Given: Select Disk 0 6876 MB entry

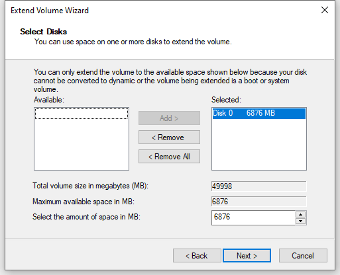Looking at the screenshot, I should coord(259,113).
